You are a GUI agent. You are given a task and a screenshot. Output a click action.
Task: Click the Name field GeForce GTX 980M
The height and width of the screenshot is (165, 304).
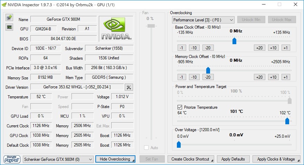pos(64,19)
